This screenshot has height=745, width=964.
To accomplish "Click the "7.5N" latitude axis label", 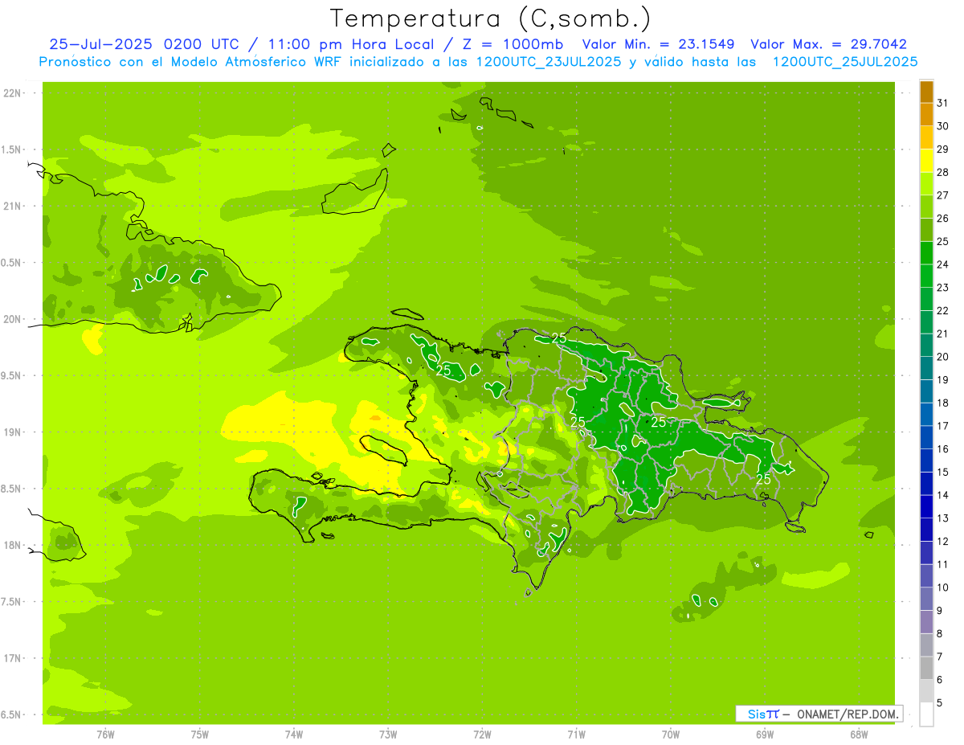I will (12, 602).
